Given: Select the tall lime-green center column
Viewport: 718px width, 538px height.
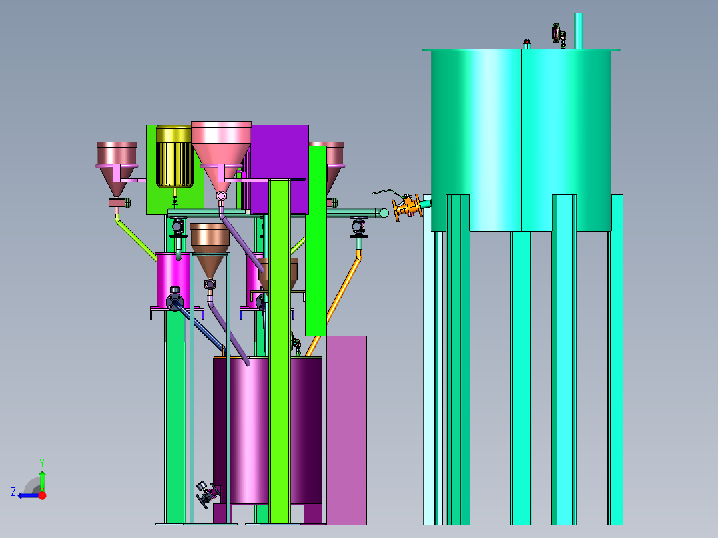Looking at the screenshot, I should pos(279,352).
